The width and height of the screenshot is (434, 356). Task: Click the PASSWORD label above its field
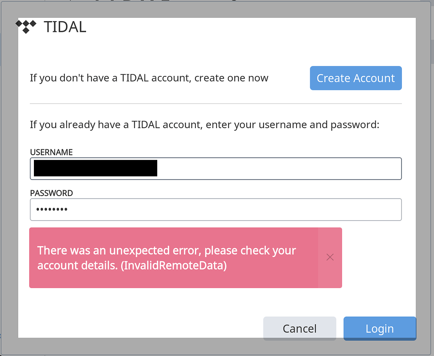[51, 193]
